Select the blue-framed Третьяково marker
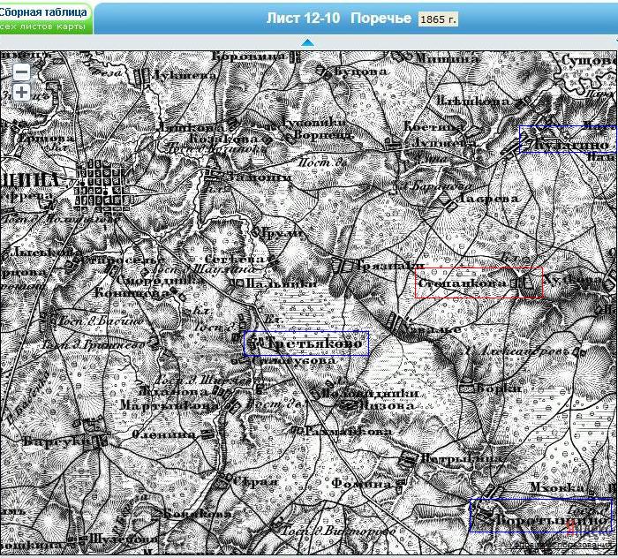This screenshot has height=558, width=618. point(305,343)
